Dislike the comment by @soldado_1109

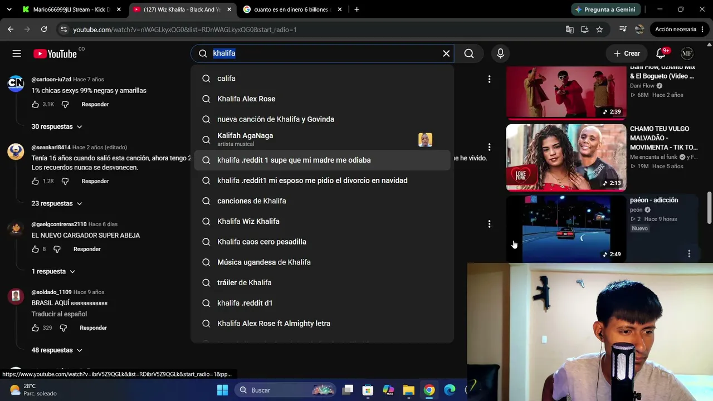tap(63, 327)
